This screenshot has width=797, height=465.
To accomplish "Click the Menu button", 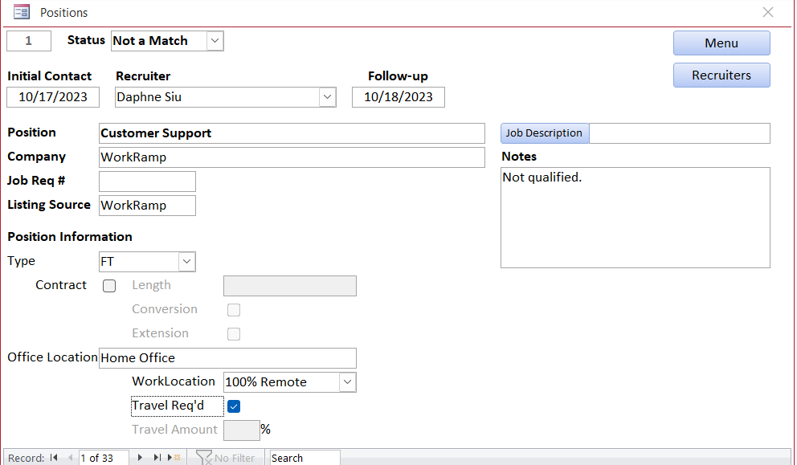I will tap(721, 43).
